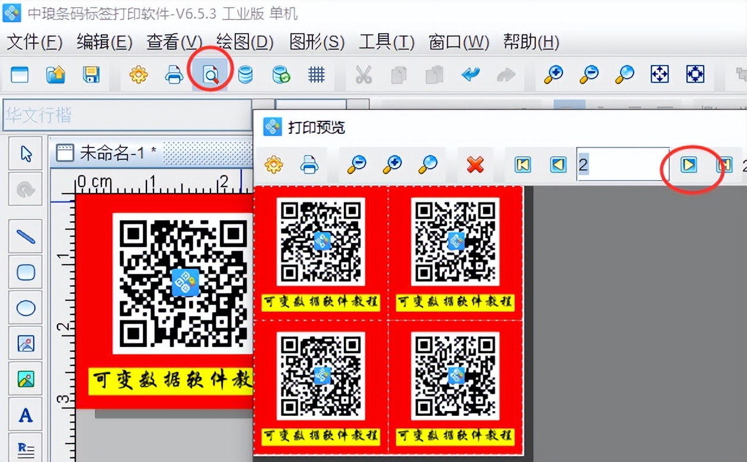Open an existing label file
Screen dimensions: 747x462
(x=55, y=75)
